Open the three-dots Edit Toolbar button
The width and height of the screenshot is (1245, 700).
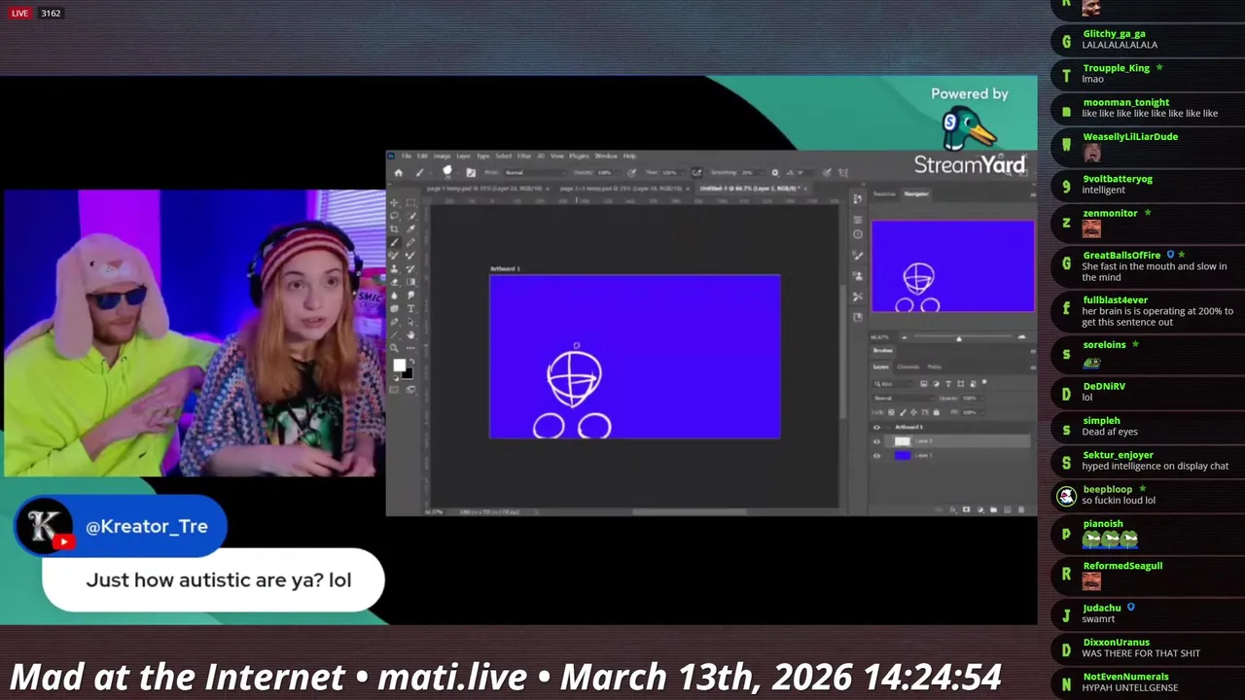(410, 348)
